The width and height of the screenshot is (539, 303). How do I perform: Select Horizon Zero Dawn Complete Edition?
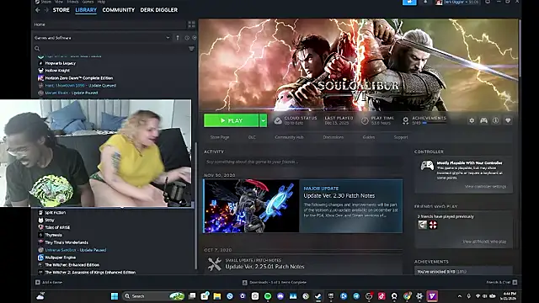pos(79,78)
